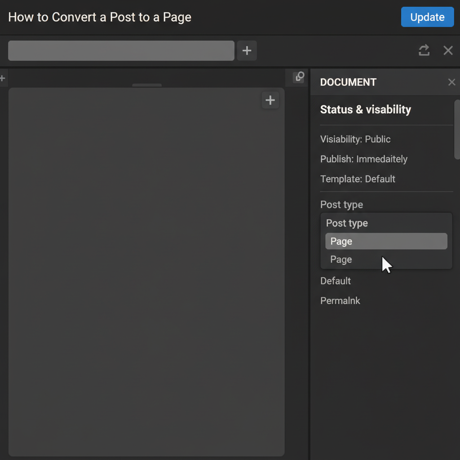Viewport: 460px width, 460px height.
Task: Close the DOCUMENT sidebar panel
Action: (x=451, y=82)
